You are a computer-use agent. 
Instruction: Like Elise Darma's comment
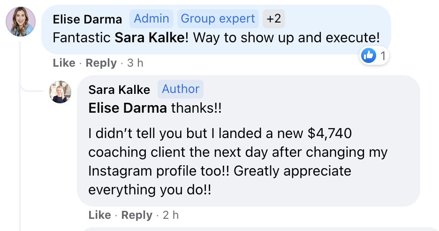pyautogui.click(x=64, y=63)
